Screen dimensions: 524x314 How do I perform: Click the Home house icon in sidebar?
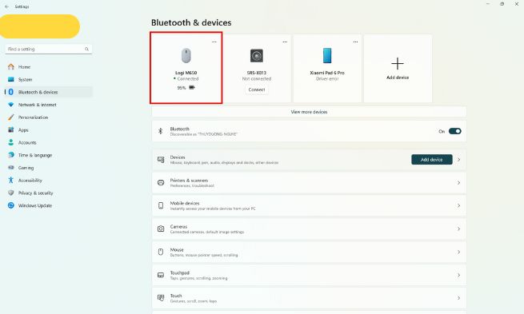11,67
